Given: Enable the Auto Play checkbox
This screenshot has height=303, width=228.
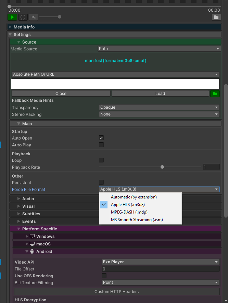Looking at the screenshot, I should pyautogui.click(x=101, y=145).
